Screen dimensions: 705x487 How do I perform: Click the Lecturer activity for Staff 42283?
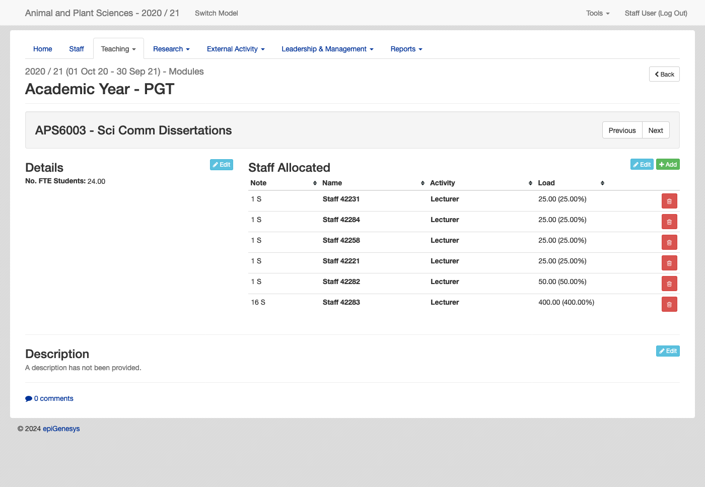click(445, 302)
